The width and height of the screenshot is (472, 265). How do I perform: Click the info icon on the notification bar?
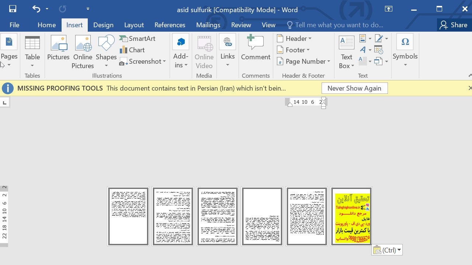[7, 88]
